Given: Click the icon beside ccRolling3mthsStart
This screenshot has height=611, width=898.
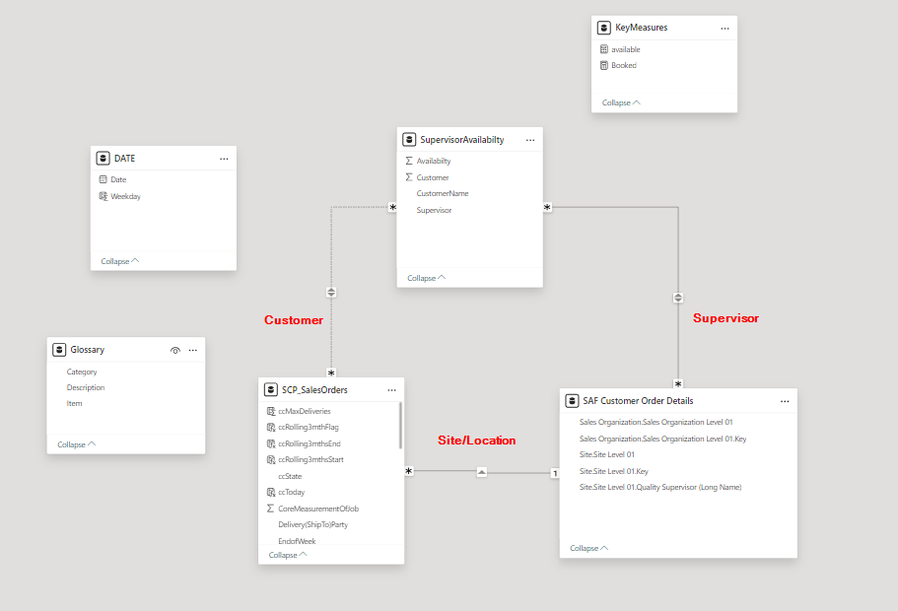Looking at the screenshot, I should tap(271, 460).
